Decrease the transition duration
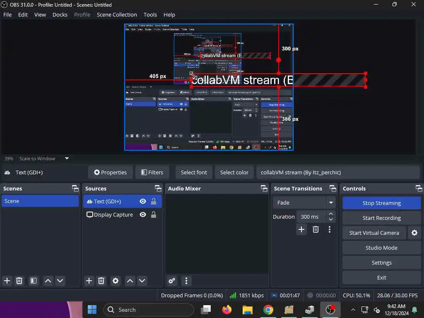The width and height of the screenshot is (424, 318). point(330,219)
